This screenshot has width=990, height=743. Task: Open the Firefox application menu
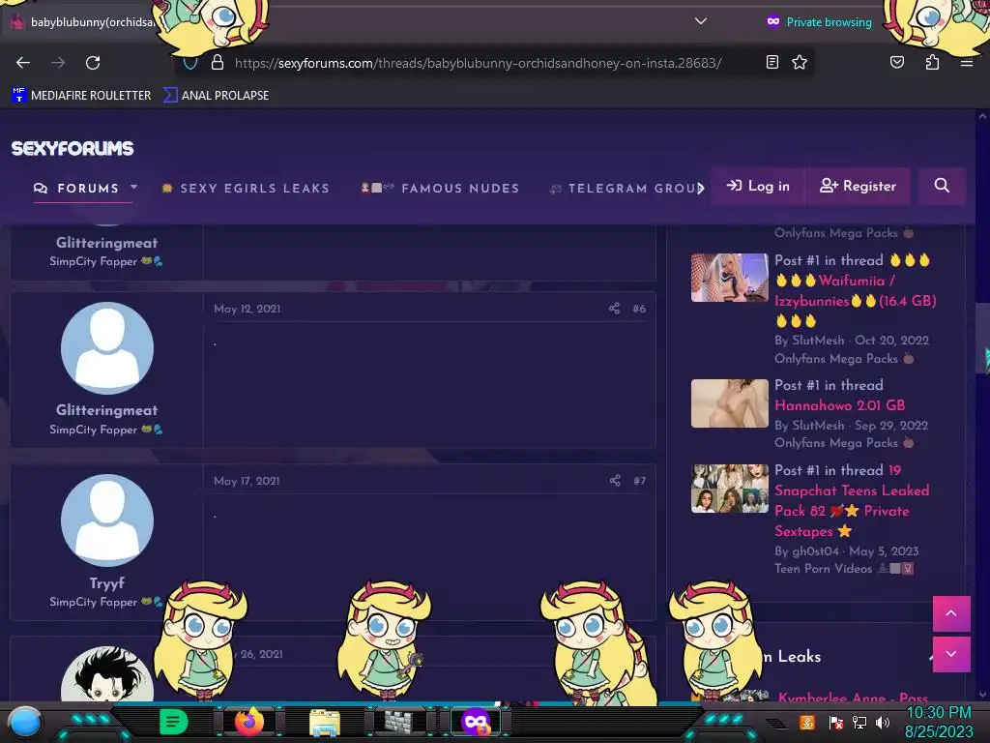click(966, 62)
